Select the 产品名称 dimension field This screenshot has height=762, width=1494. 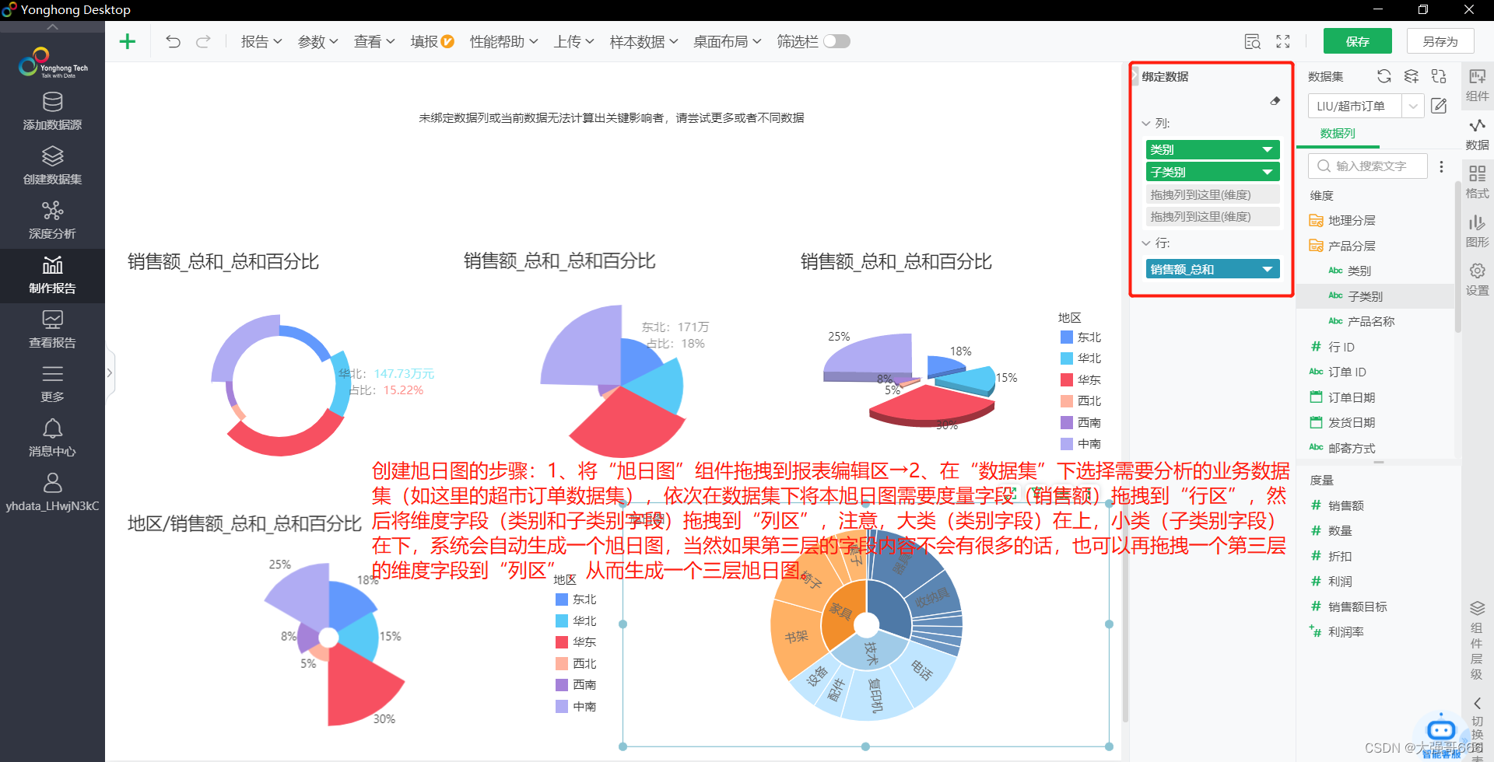pyautogui.click(x=1371, y=322)
